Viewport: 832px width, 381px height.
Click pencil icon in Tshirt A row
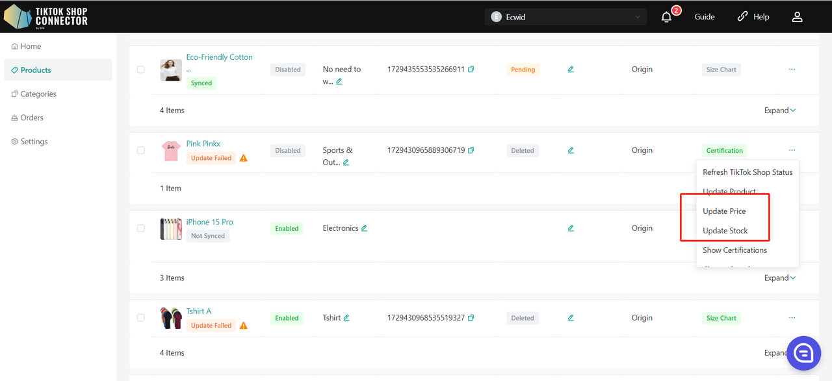[x=571, y=318]
